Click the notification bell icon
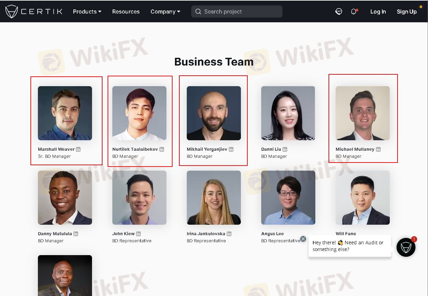Viewport: 428px width, 296px height. click(354, 11)
